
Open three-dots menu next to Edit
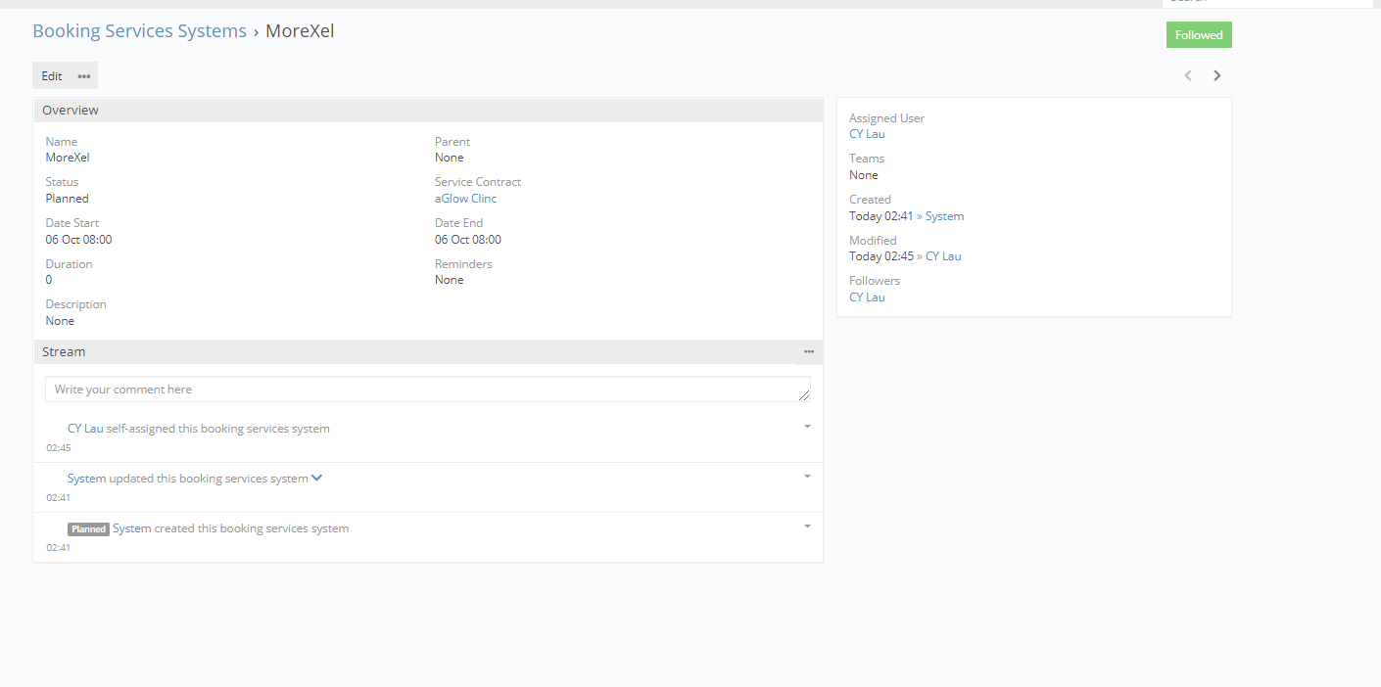84,76
